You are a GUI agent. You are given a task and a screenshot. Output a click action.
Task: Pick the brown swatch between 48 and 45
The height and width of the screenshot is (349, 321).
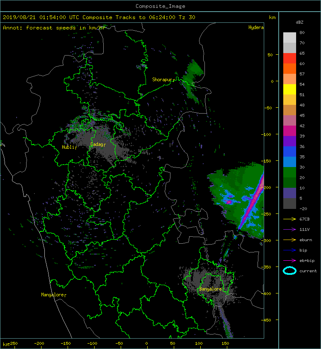click(289, 110)
